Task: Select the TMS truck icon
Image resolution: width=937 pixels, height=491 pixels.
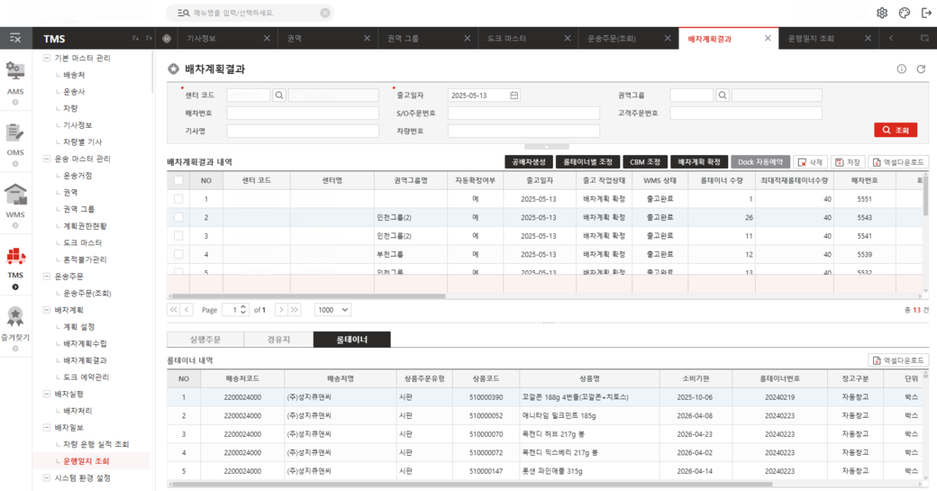Action: point(15,256)
